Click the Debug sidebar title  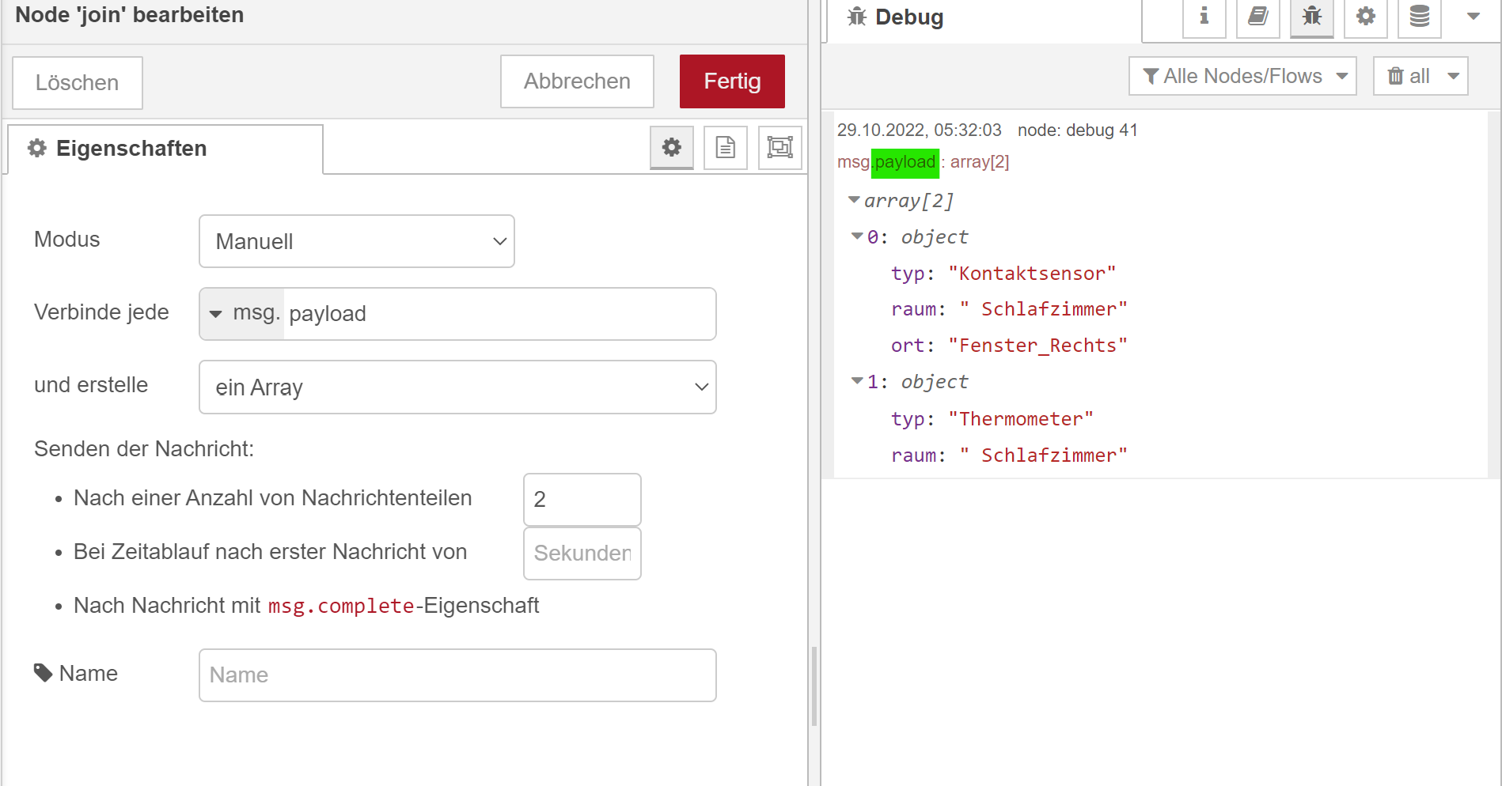click(x=909, y=17)
